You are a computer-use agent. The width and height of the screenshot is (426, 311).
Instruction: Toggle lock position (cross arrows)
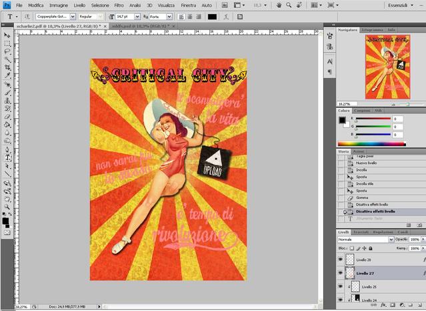364,248
